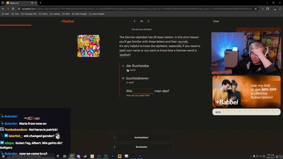Open the Work bookmarks folder
This screenshot has height=159, width=283.
[66, 14]
